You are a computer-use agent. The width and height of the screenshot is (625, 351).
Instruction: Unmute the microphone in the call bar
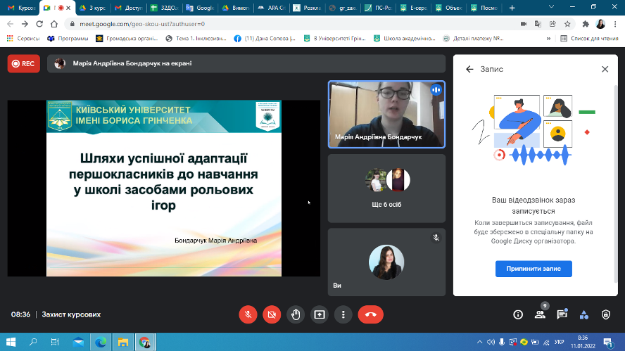[248, 314]
